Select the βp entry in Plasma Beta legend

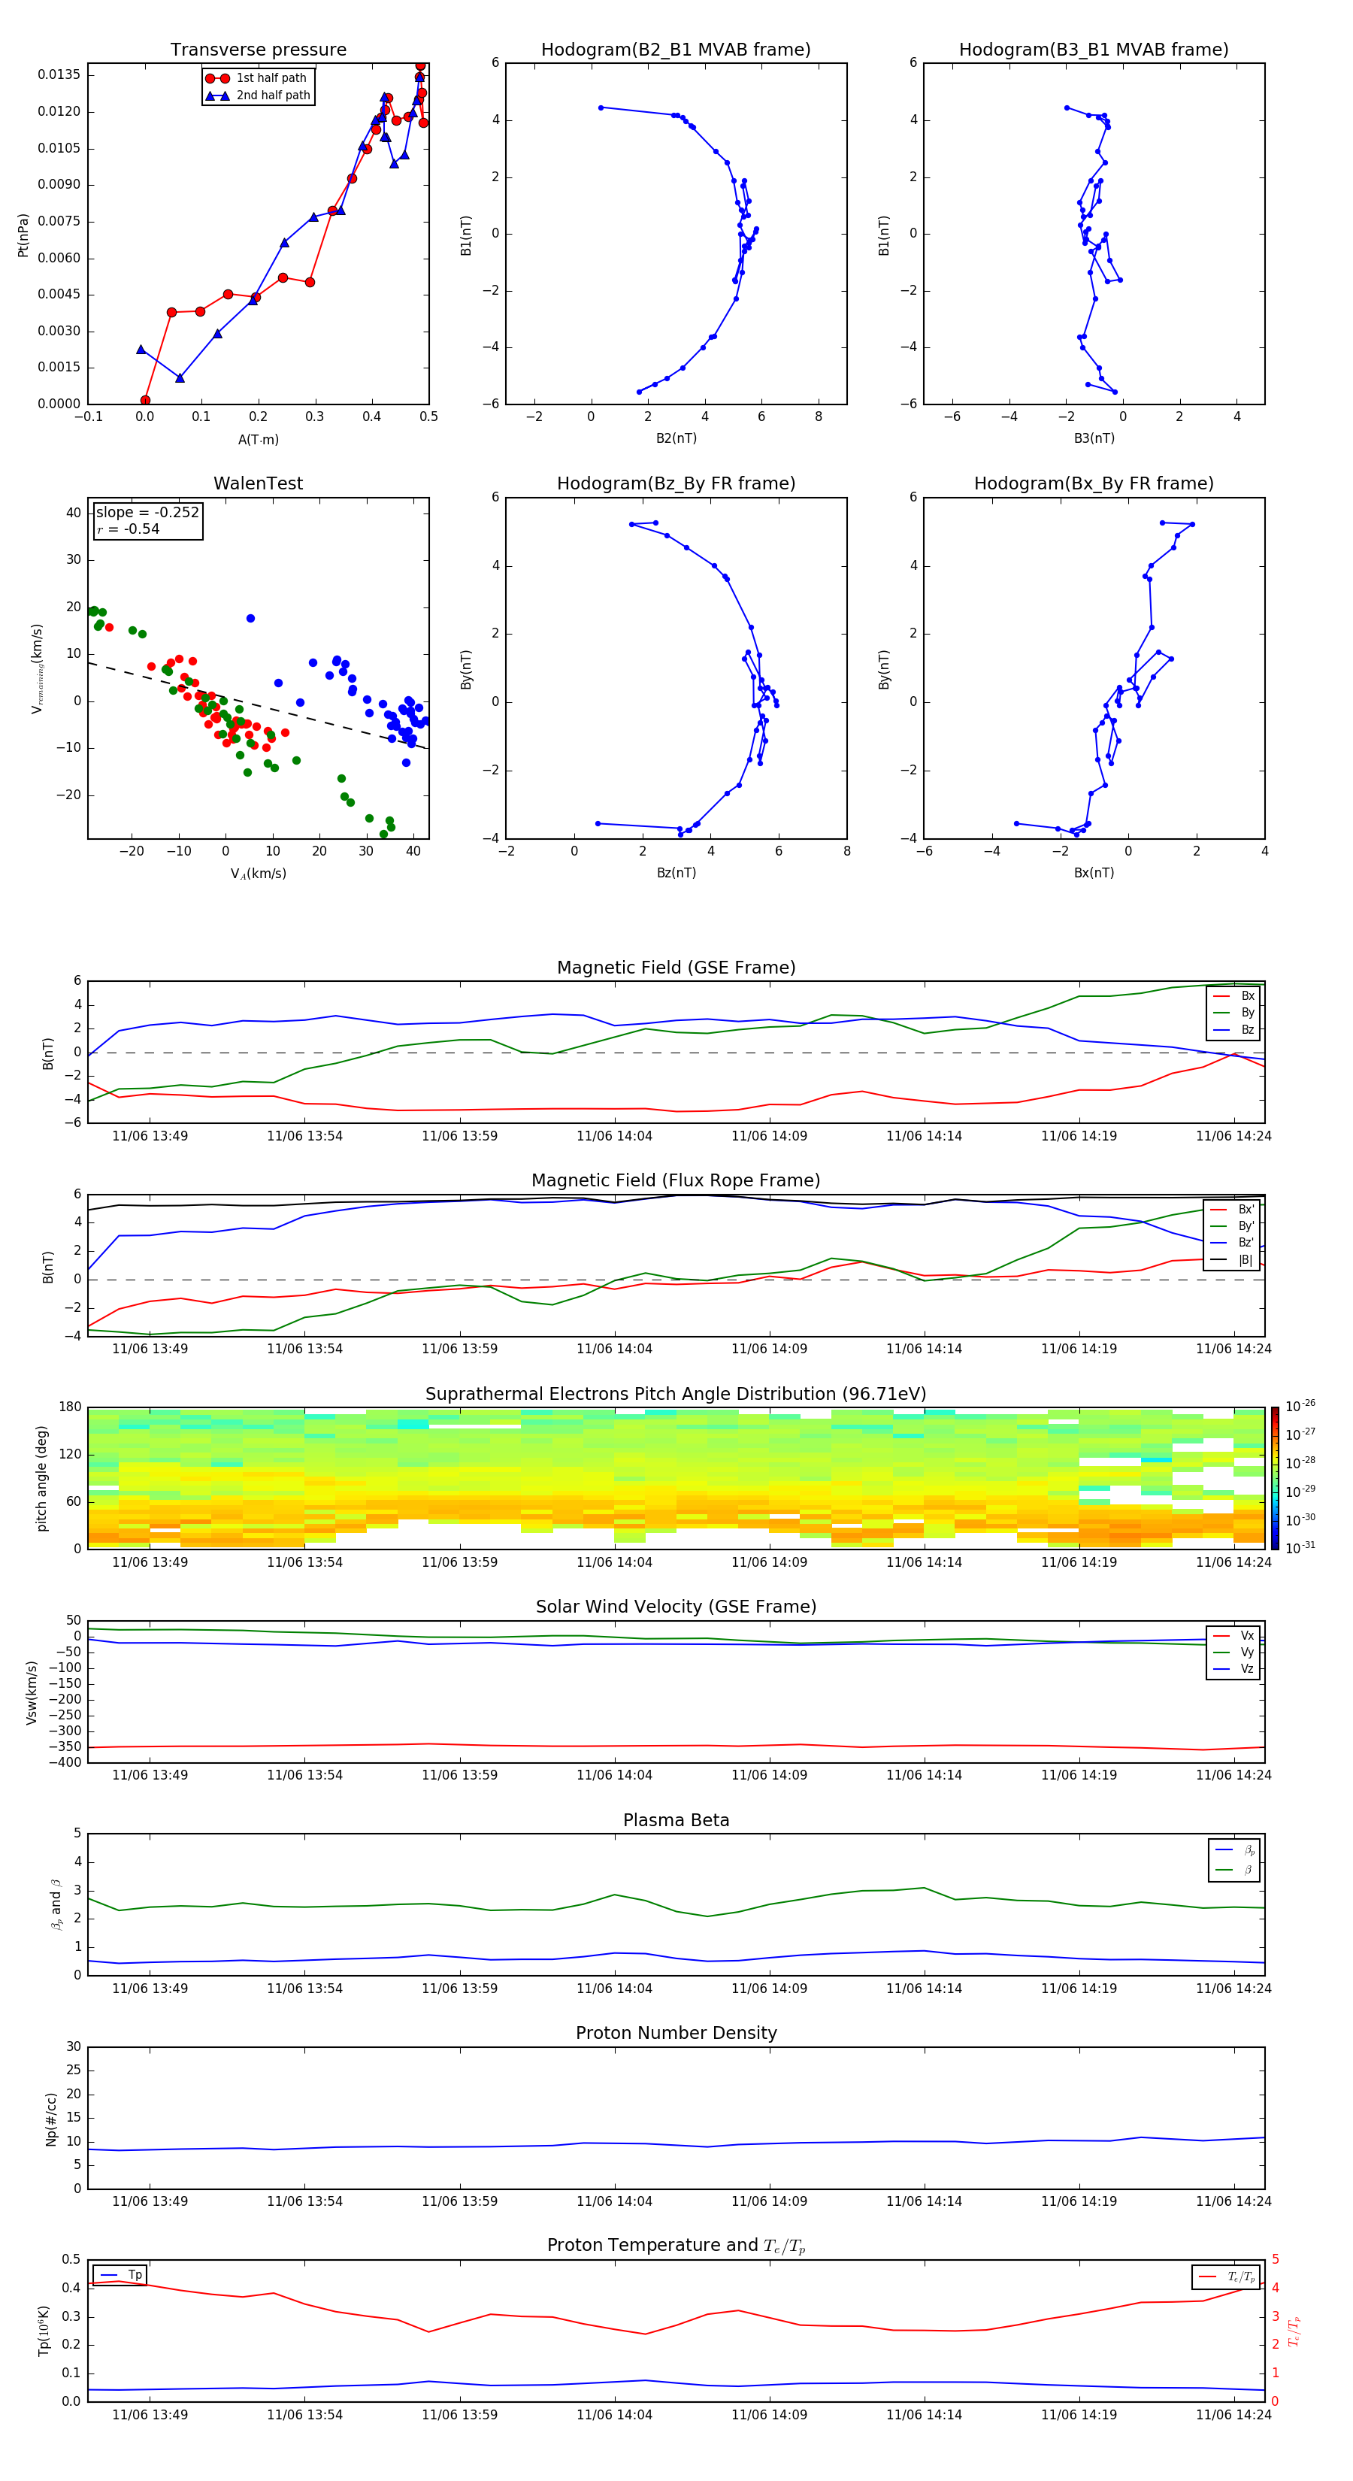[1234, 1850]
